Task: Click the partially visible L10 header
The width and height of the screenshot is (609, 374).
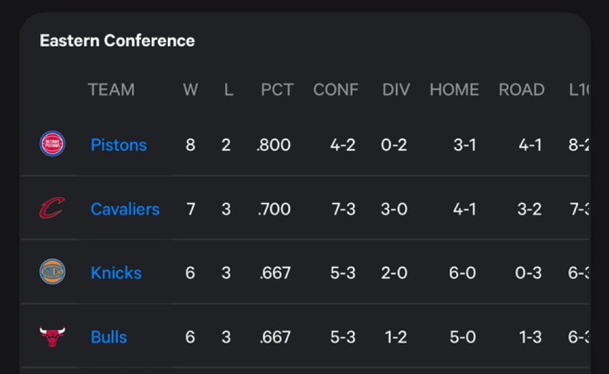Action: [x=579, y=90]
